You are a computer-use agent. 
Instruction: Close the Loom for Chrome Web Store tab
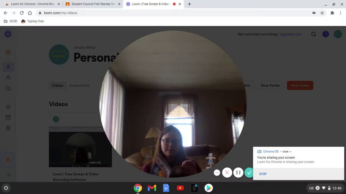59,4
